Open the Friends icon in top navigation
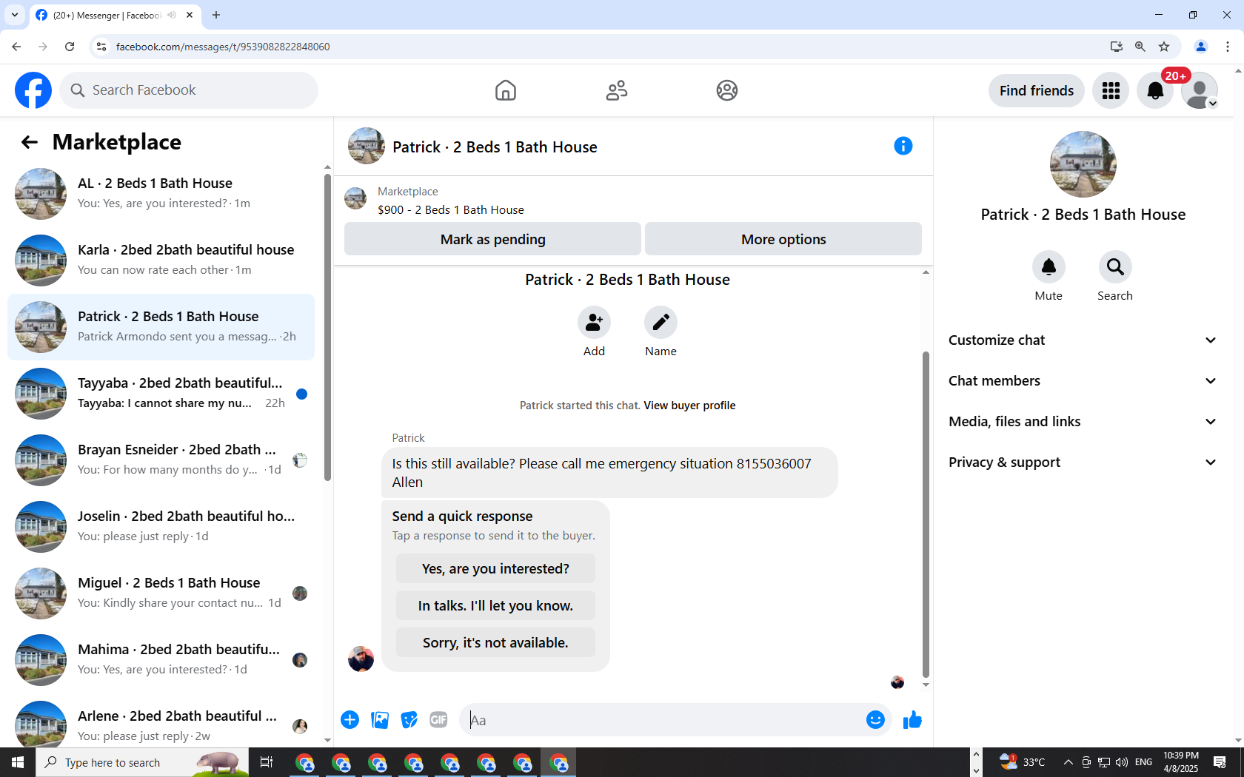This screenshot has height=777, width=1244. point(617,90)
